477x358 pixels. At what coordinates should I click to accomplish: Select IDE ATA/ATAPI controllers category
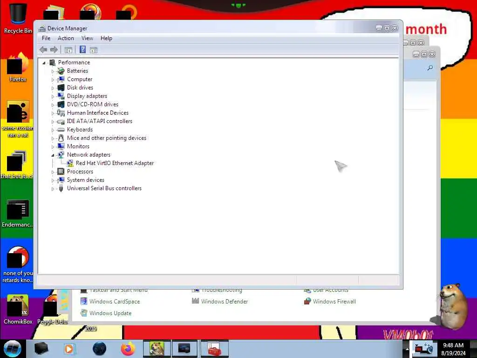pyautogui.click(x=100, y=121)
